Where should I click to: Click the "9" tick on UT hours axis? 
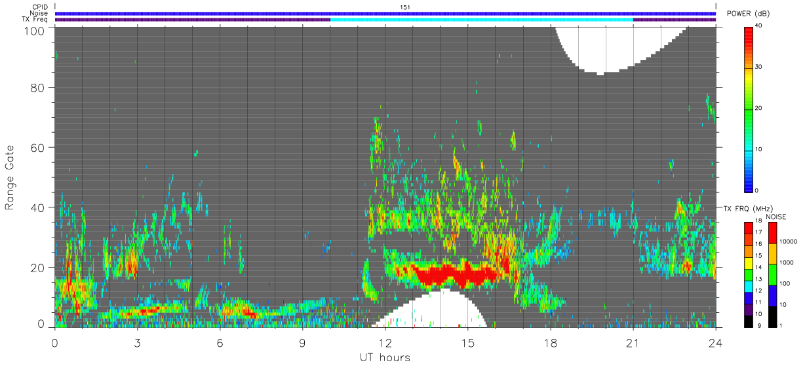(302, 342)
